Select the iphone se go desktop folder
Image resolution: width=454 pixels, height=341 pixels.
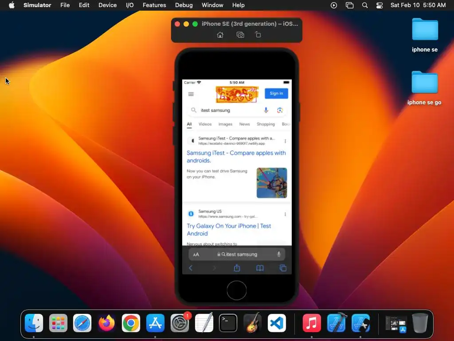424,88
